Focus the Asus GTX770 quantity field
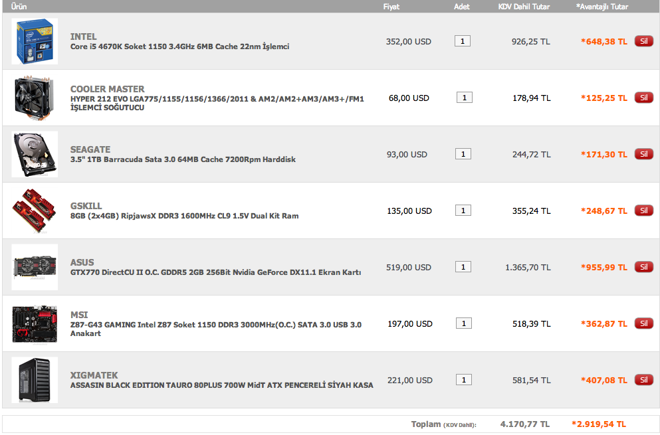 pos(463,267)
